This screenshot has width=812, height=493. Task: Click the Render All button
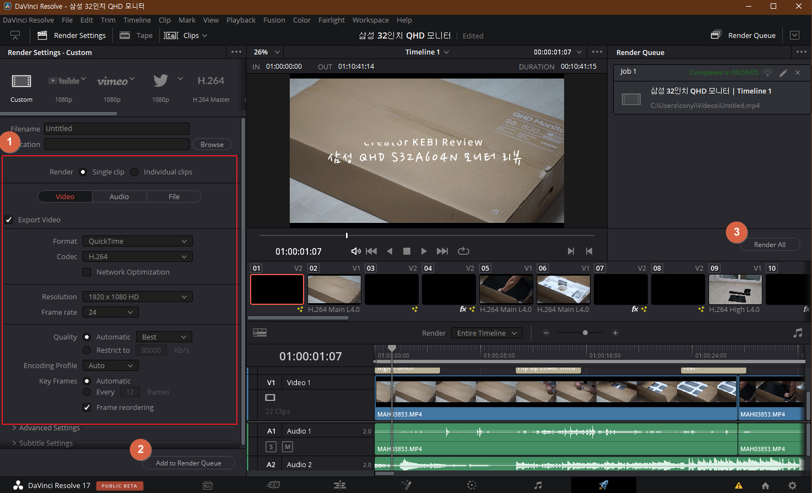coord(770,244)
